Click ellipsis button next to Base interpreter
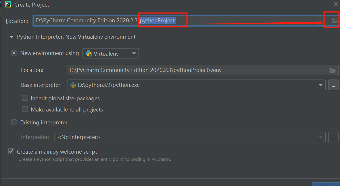This screenshot has width=340, height=186. [x=333, y=85]
